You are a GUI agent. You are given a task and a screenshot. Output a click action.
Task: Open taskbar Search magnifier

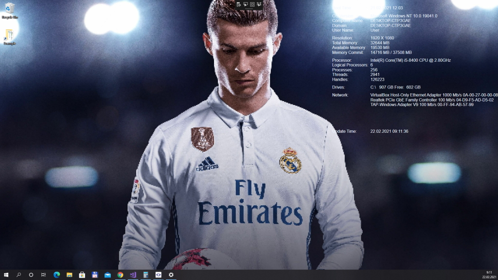tap(18, 275)
